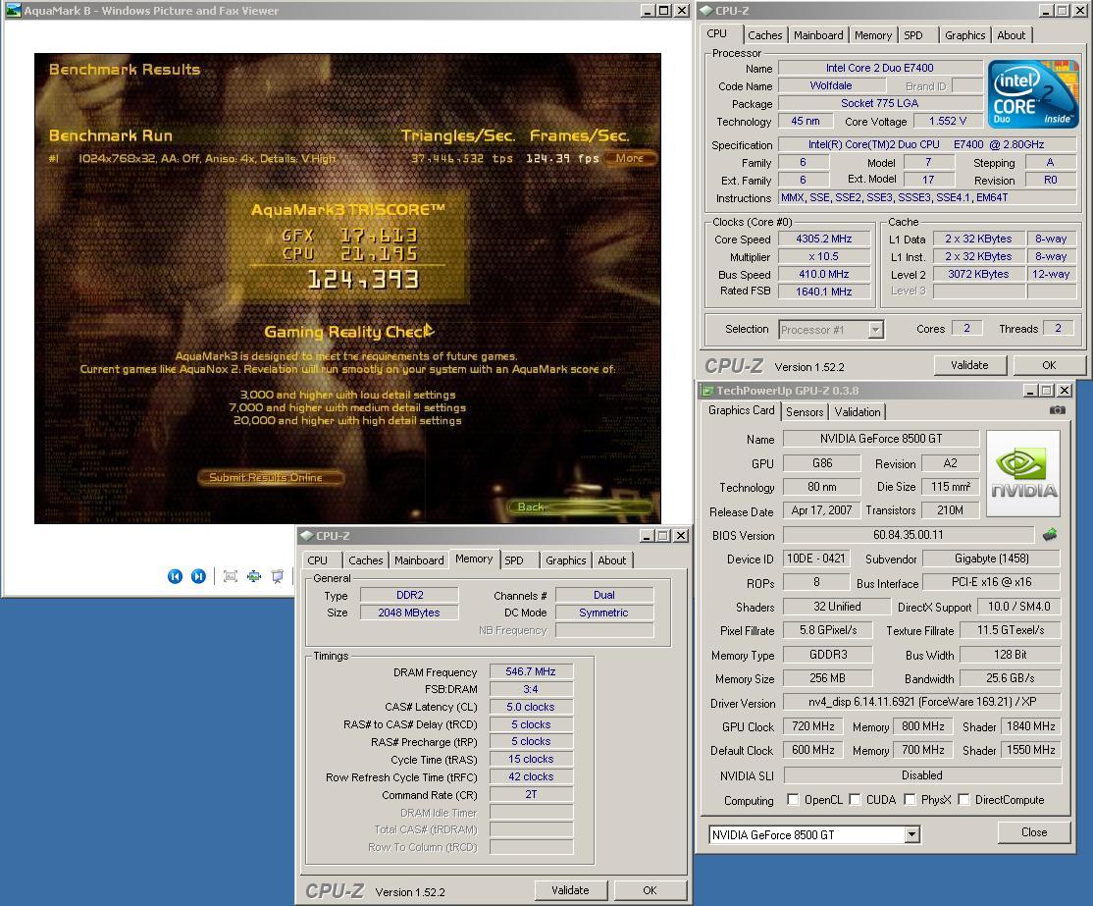This screenshot has height=906, width=1093.
Task: Click the GPU-Z Close button
Action: 1034,832
